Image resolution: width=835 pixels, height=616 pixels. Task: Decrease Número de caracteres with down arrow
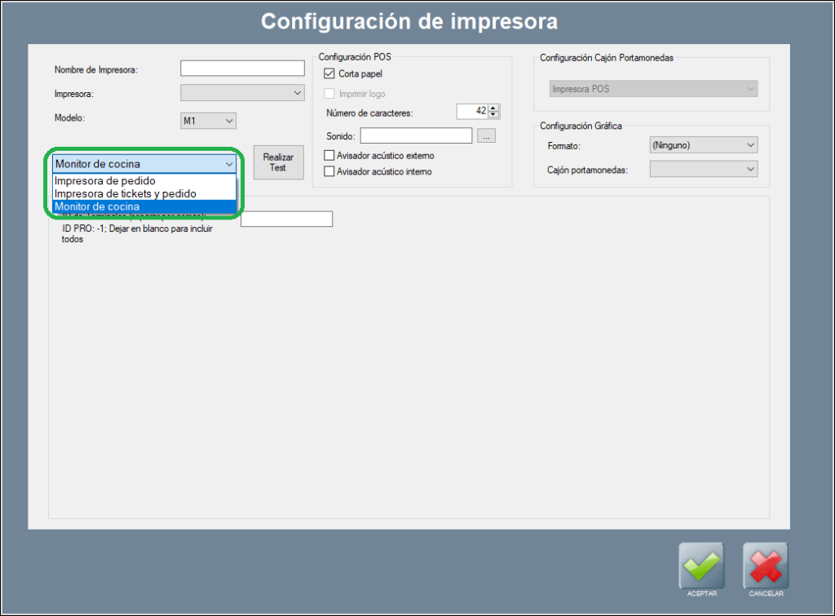click(x=494, y=114)
